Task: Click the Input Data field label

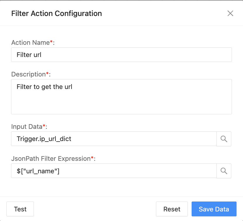Action: tap(27, 126)
